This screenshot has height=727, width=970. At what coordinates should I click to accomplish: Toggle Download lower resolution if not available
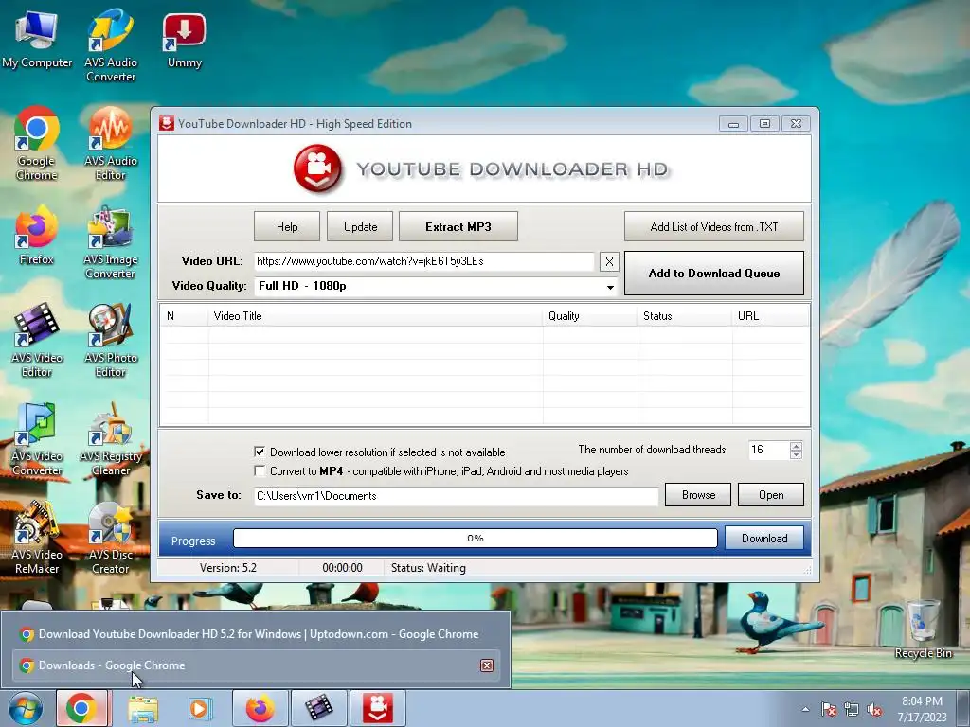click(x=260, y=452)
